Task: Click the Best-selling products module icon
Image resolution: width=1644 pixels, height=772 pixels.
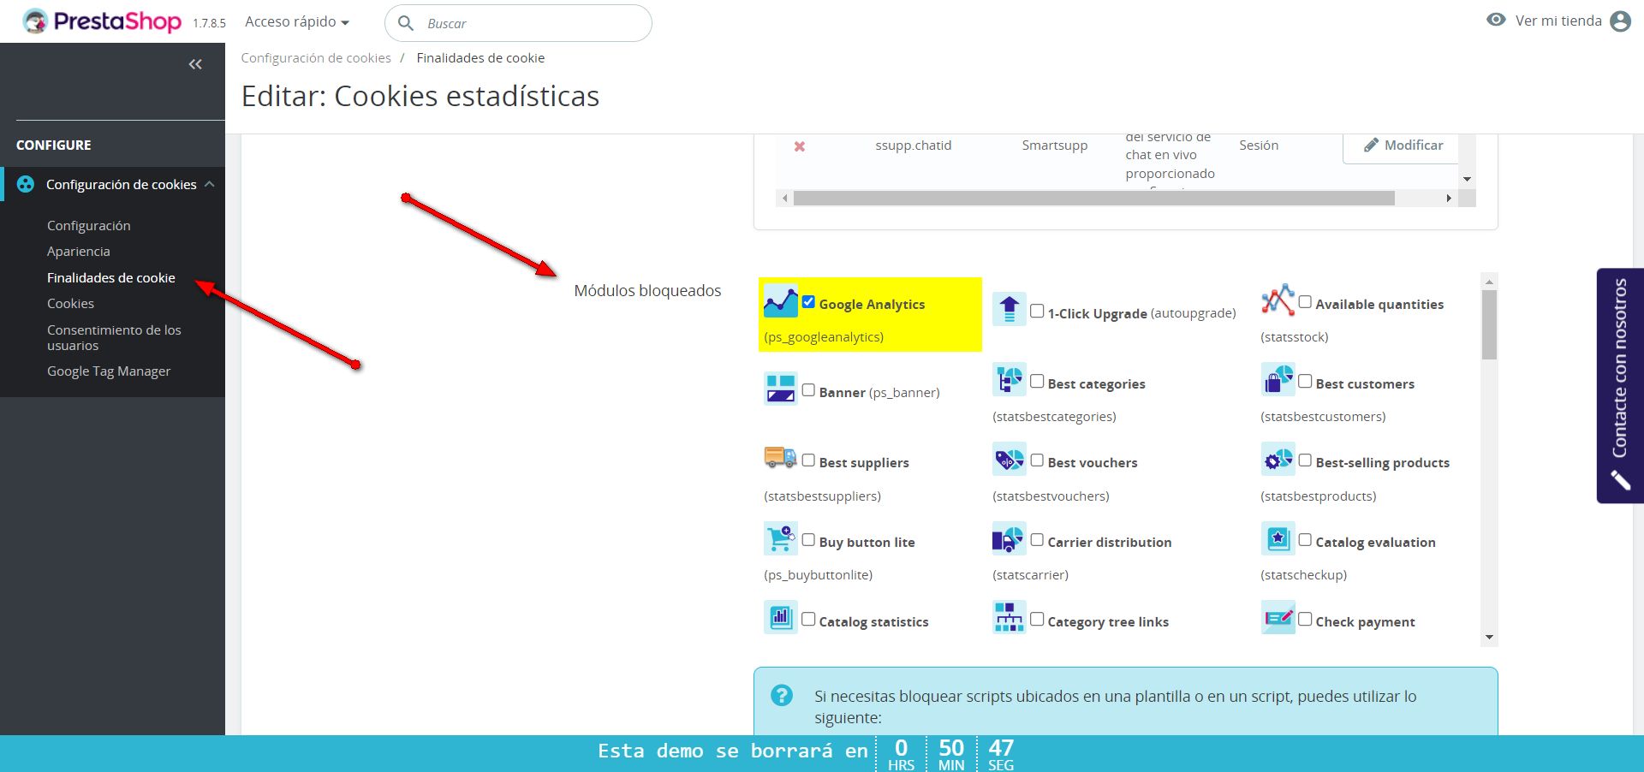Action: click(1278, 459)
